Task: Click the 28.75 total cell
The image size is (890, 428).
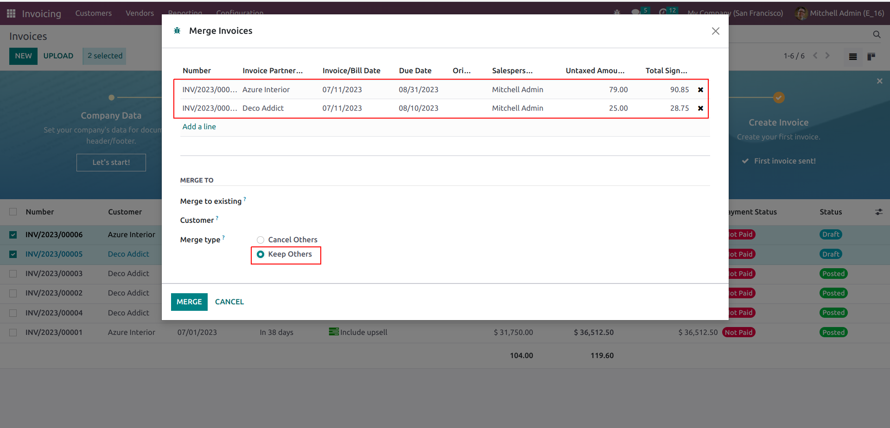Action: pyautogui.click(x=680, y=108)
